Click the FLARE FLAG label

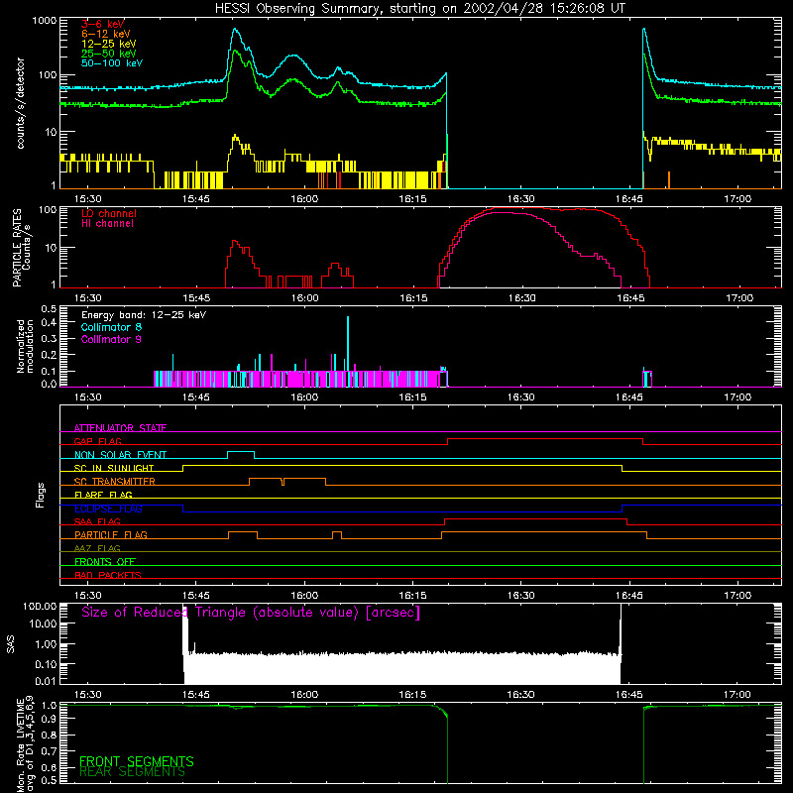pyautogui.click(x=103, y=495)
